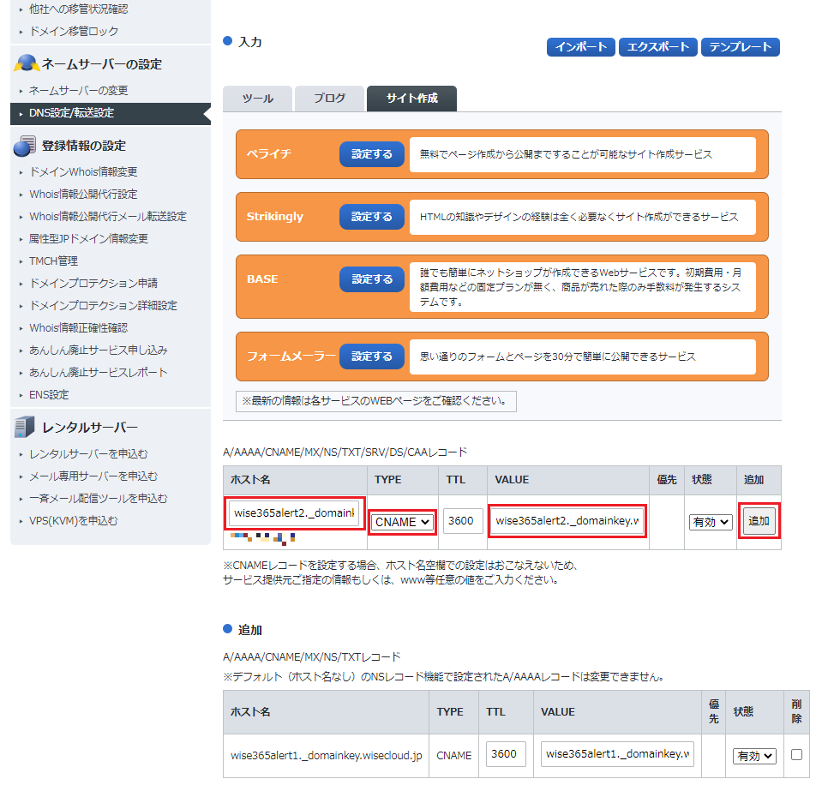Select the サイト作成 tab

(x=411, y=99)
